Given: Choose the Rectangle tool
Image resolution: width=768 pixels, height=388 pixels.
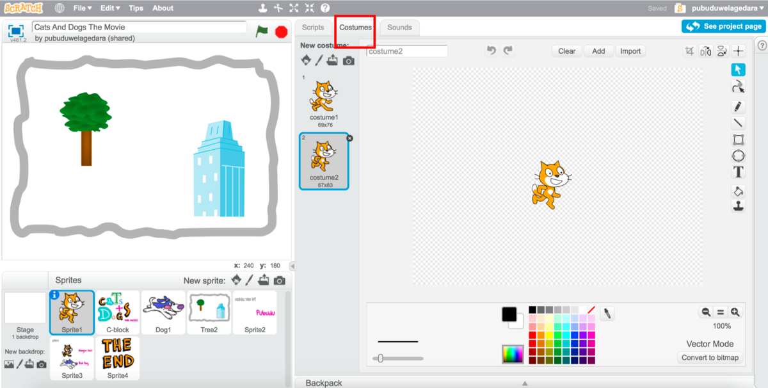Looking at the screenshot, I should [x=738, y=140].
